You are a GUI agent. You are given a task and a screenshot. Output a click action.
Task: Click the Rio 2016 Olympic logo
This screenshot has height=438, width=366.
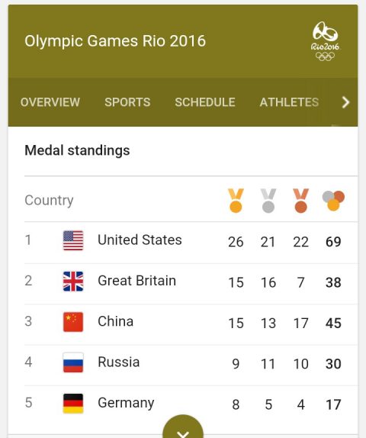click(326, 41)
